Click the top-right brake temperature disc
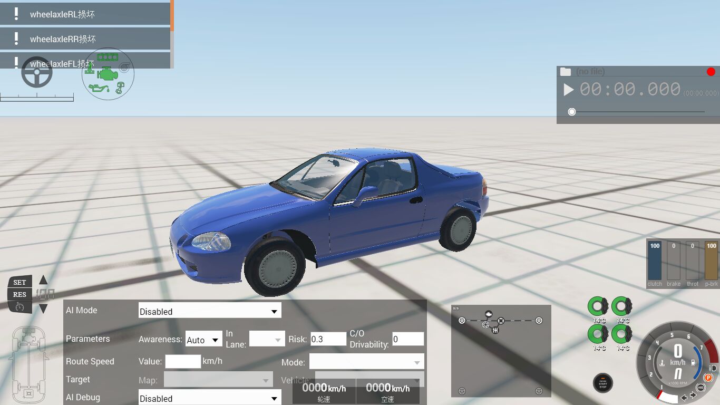 (622, 306)
